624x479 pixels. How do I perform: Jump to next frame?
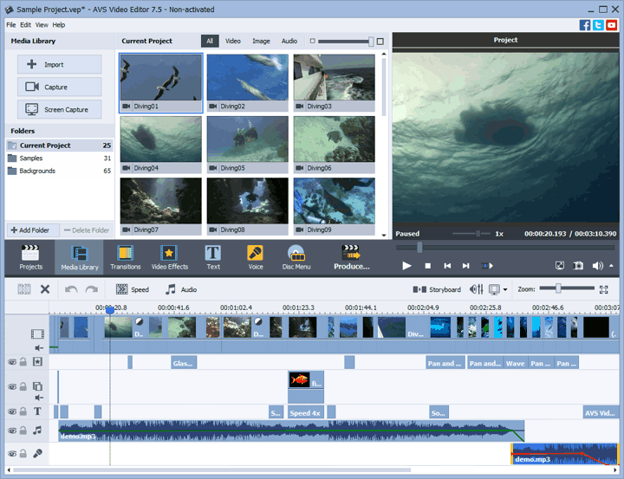tap(465, 266)
